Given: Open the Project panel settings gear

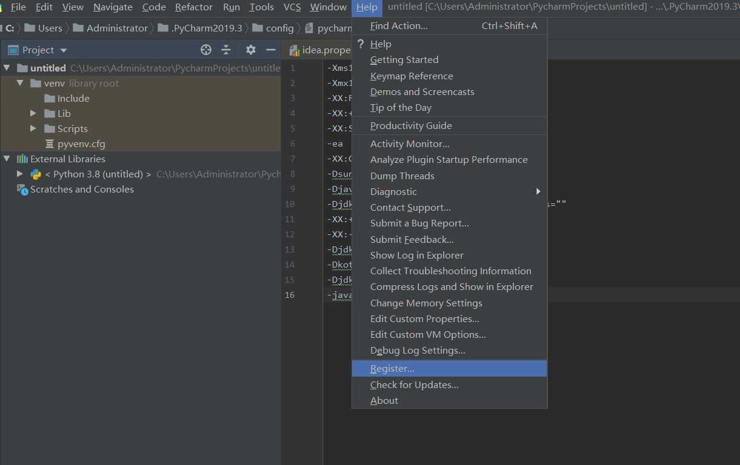Looking at the screenshot, I should [x=251, y=50].
